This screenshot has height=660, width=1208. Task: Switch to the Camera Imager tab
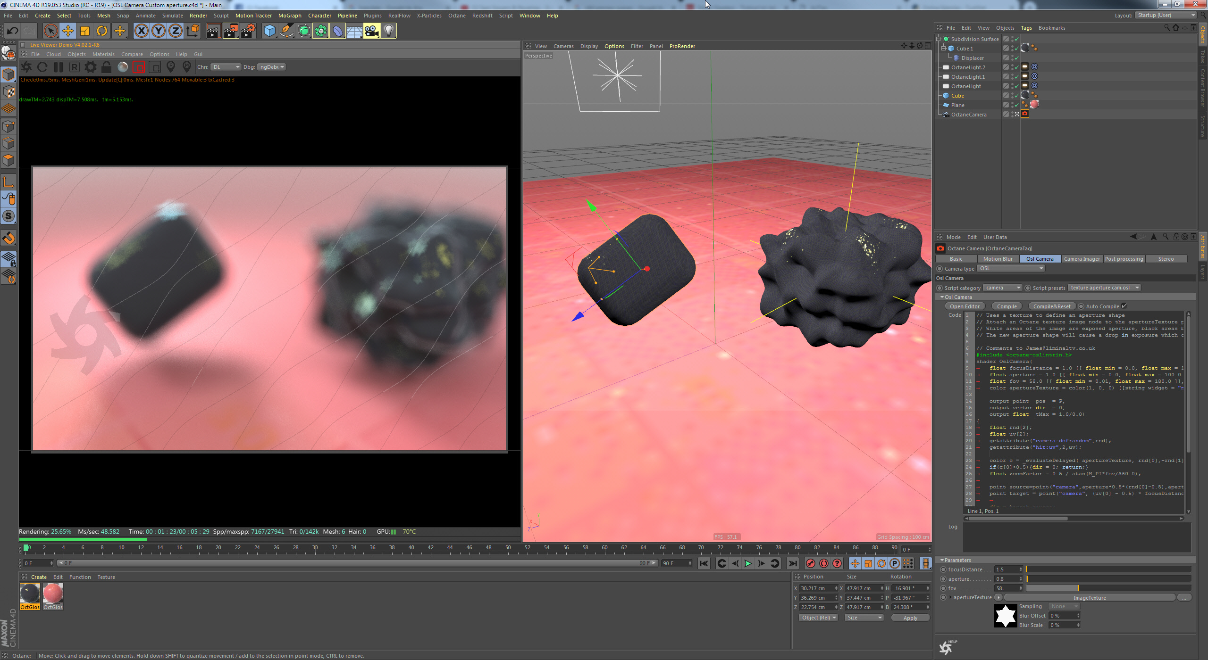[x=1082, y=259]
